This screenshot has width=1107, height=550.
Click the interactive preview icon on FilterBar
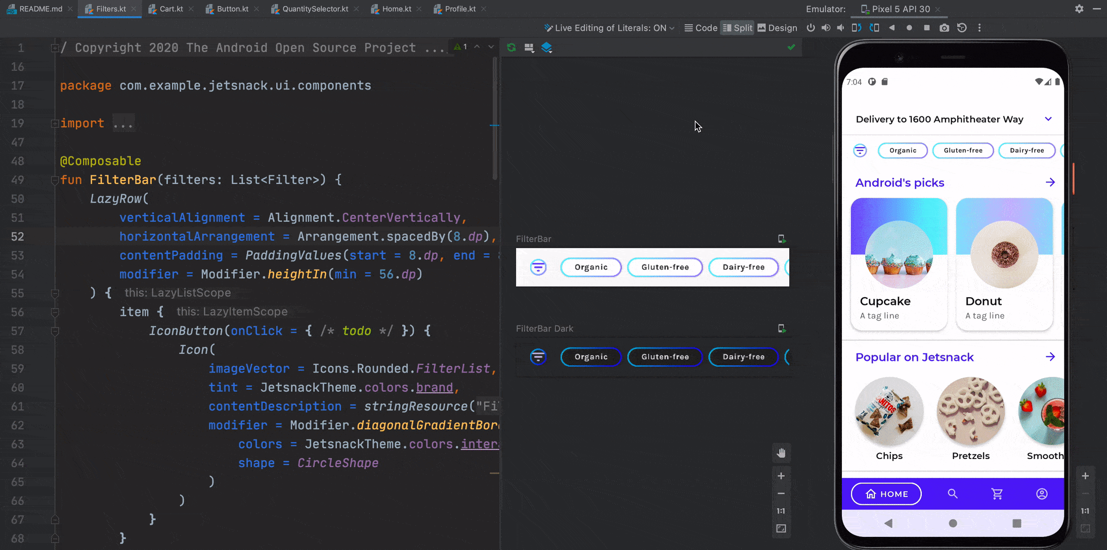[x=782, y=238]
